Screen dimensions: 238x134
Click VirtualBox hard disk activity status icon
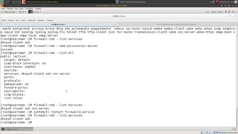pyautogui.click(x=202, y=133)
